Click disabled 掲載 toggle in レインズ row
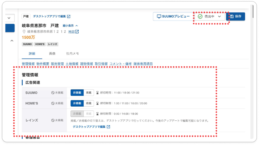The height and width of the screenshot is (145, 259). point(89,114)
